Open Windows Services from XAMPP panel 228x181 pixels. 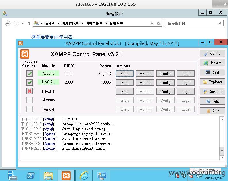coord(212,91)
